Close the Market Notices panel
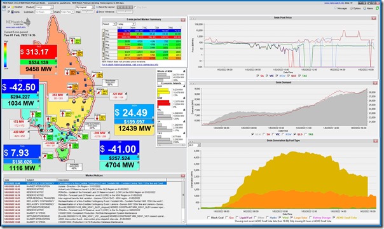Viewport: 384px width, 229px height. click(182, 176)
